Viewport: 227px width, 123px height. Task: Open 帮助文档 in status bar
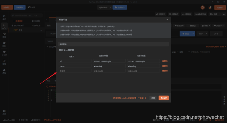(36, 120)
